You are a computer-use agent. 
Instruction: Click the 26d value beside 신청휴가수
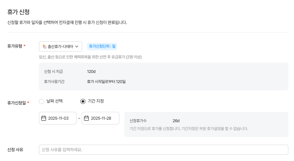(176, 121)
